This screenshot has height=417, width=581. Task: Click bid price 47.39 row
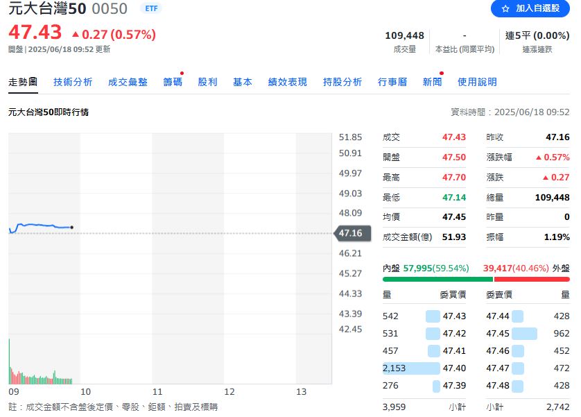(x=424, y=386)
